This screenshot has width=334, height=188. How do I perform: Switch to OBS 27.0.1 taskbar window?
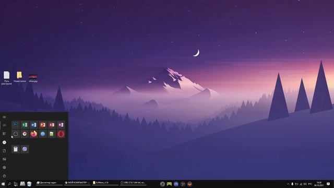point(134,183)
